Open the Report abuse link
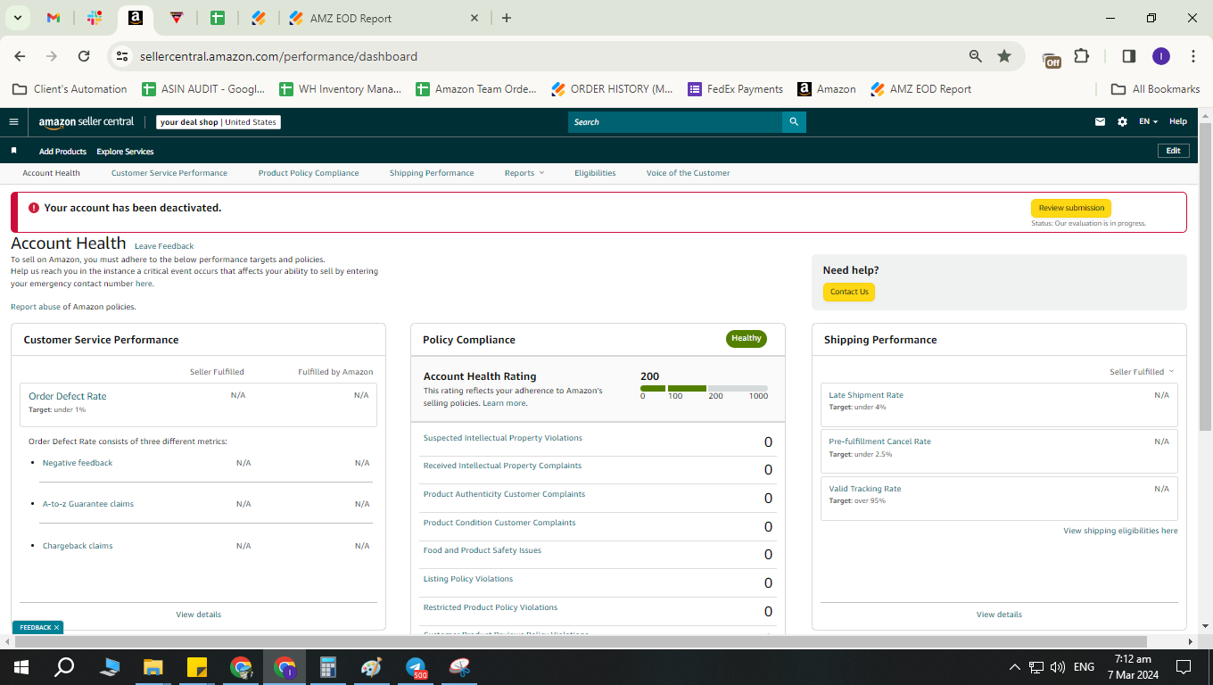The width and height of the screenshot is (1213, 685). tap(36, 307)
